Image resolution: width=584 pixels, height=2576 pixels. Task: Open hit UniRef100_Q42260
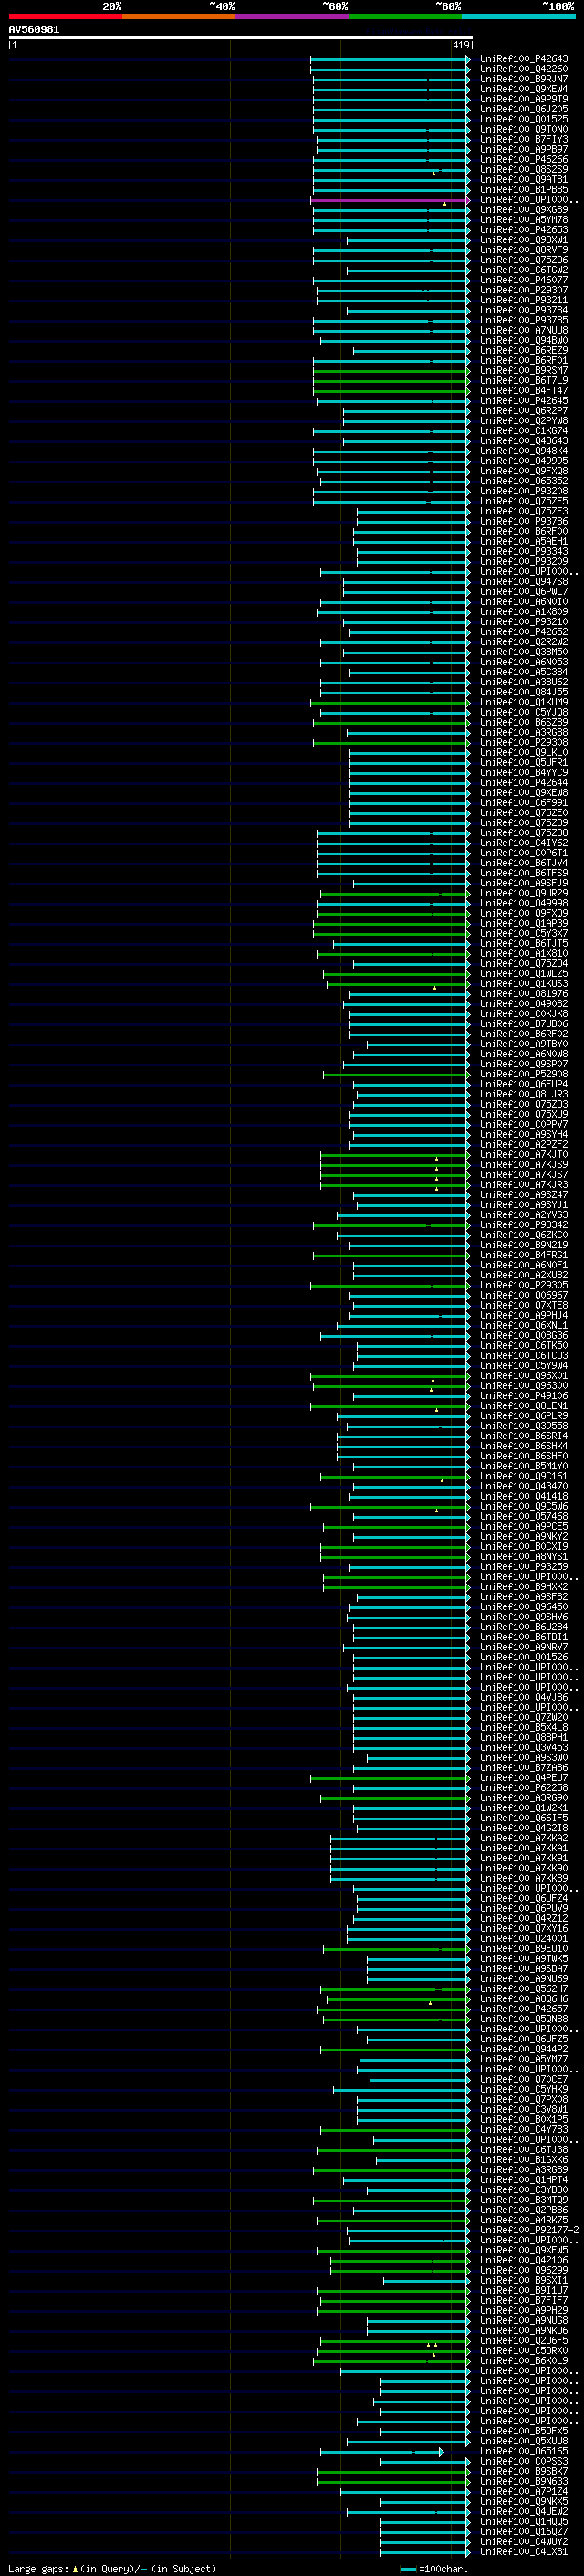coord(523,69)
